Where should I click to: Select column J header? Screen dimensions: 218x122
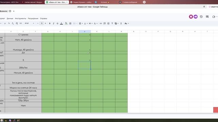coord(84,32)
